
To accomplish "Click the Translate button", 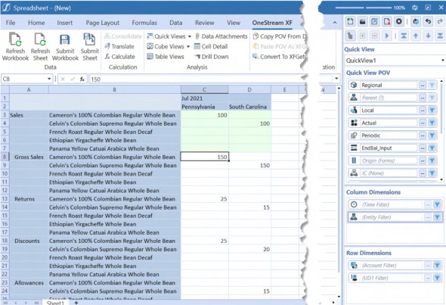I will (119, 46).
